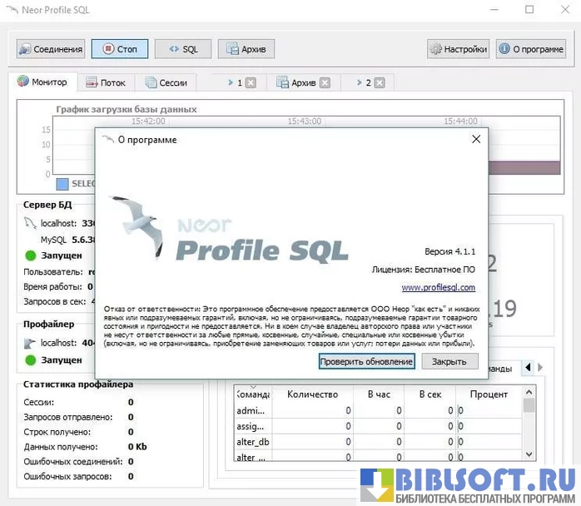Switch to the Монитор tab
The height and width of the screenshot is (506, 581).
pyautogui.click(x=47, y=82)
